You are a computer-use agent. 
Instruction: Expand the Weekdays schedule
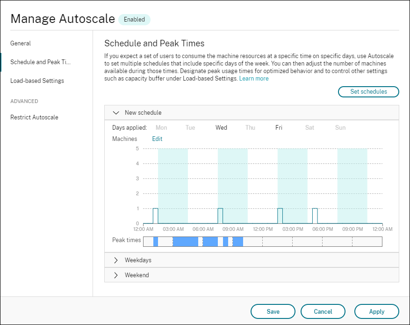point(138,260)
